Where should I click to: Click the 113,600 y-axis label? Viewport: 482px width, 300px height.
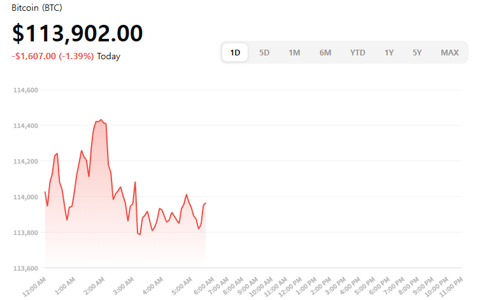coord(26,268)
